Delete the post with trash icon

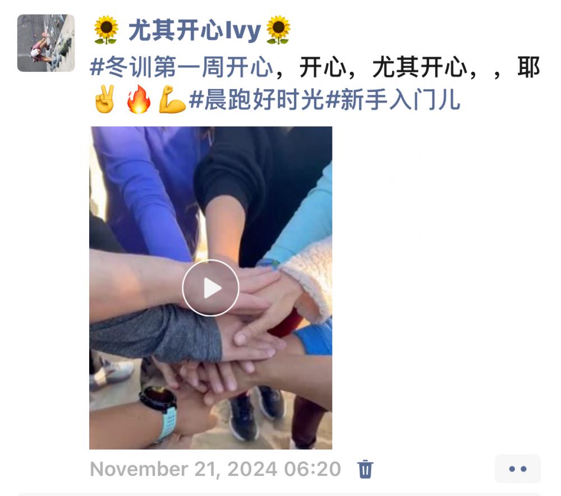pyautogui.click(x=365, y=469)
